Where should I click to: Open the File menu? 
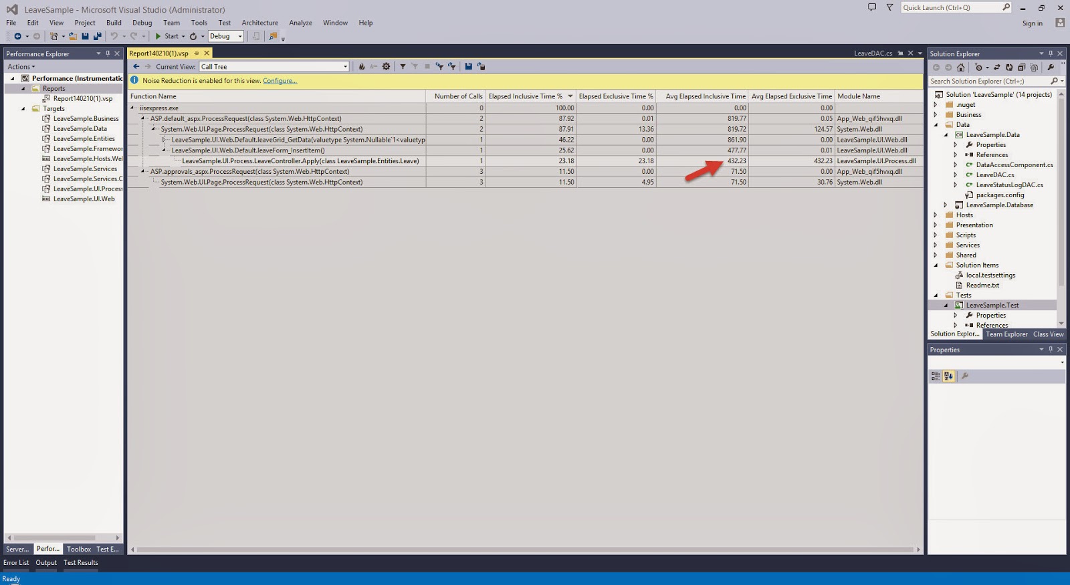click(11, 23)
